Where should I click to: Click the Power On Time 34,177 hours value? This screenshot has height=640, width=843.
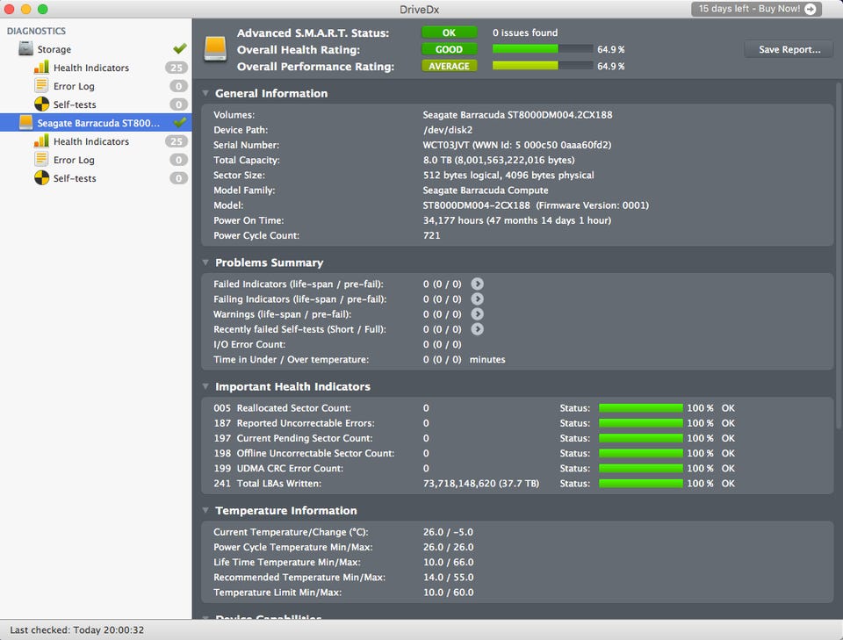pos(516,220)
